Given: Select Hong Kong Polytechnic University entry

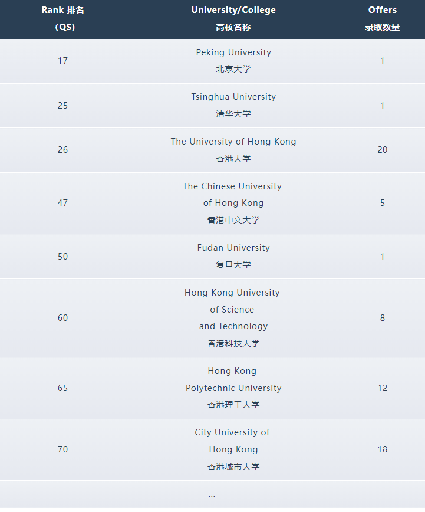Looking at the screenshot, I should pos(233,380).
